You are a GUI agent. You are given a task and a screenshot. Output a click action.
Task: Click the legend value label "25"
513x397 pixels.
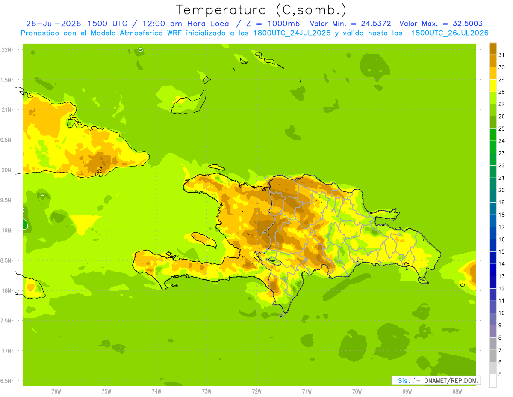[502, 128]
